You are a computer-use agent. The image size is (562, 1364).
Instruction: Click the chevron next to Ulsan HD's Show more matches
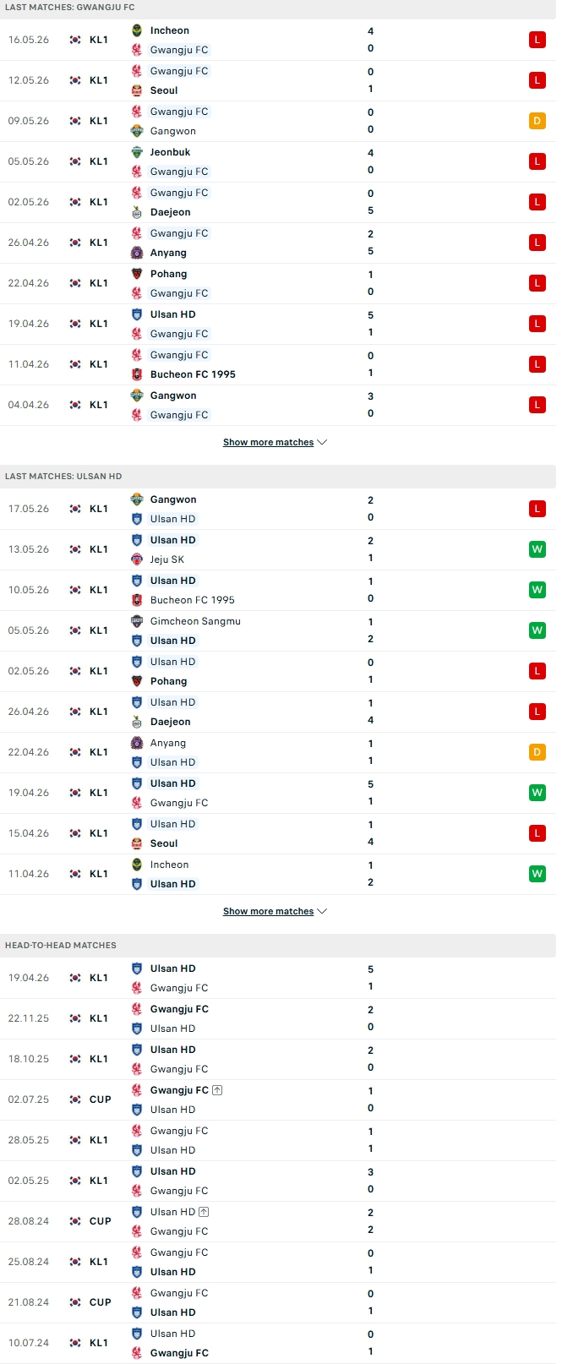(x=322, y=911)
